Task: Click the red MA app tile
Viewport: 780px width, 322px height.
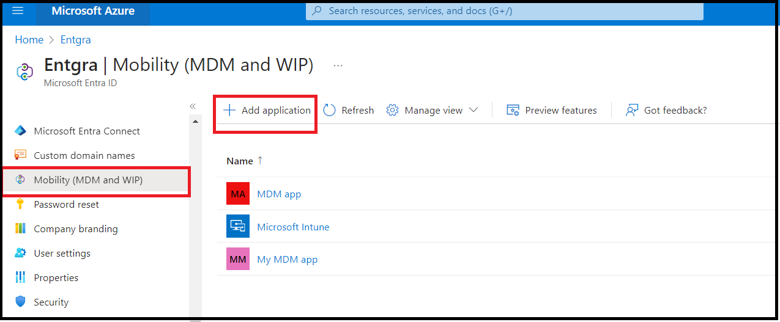Action: (238, 194)
